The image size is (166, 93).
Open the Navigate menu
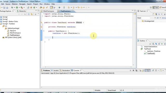coord(22,4)
